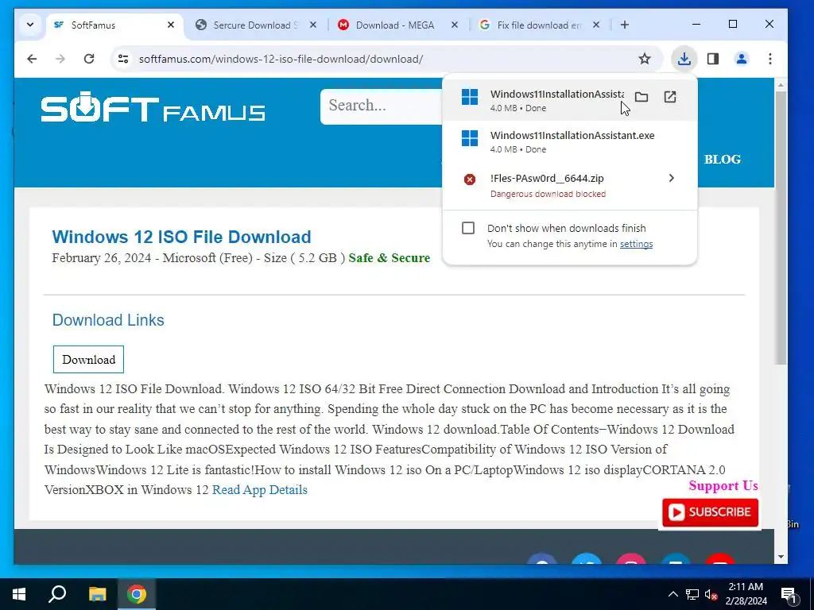Click the YouTube SUBSCRIBE button
This screenshot has width=814, height=610.
710,512
